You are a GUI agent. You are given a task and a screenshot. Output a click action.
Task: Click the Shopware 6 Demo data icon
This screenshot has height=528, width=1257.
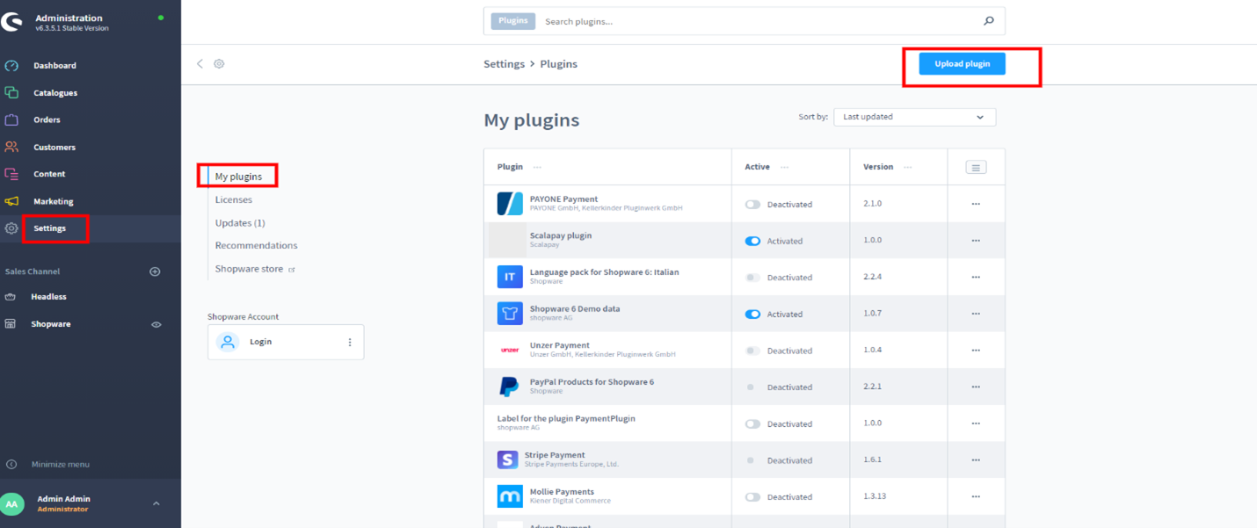coord(510,314)
